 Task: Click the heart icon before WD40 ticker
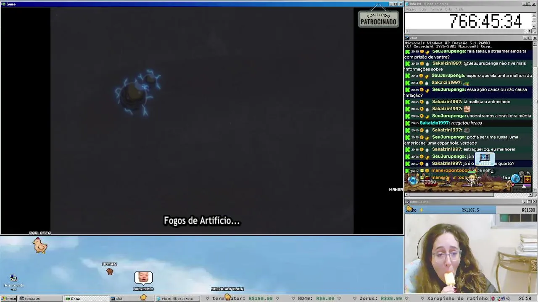click(x=293, y=299)
